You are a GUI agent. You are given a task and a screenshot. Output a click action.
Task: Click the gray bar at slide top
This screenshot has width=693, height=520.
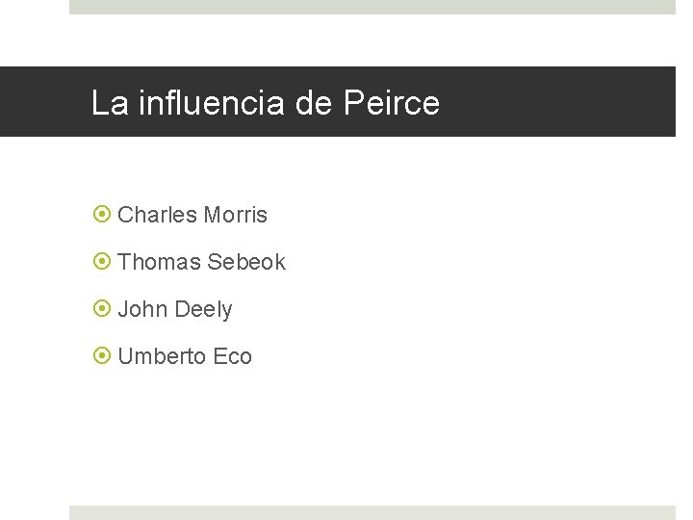372,7
